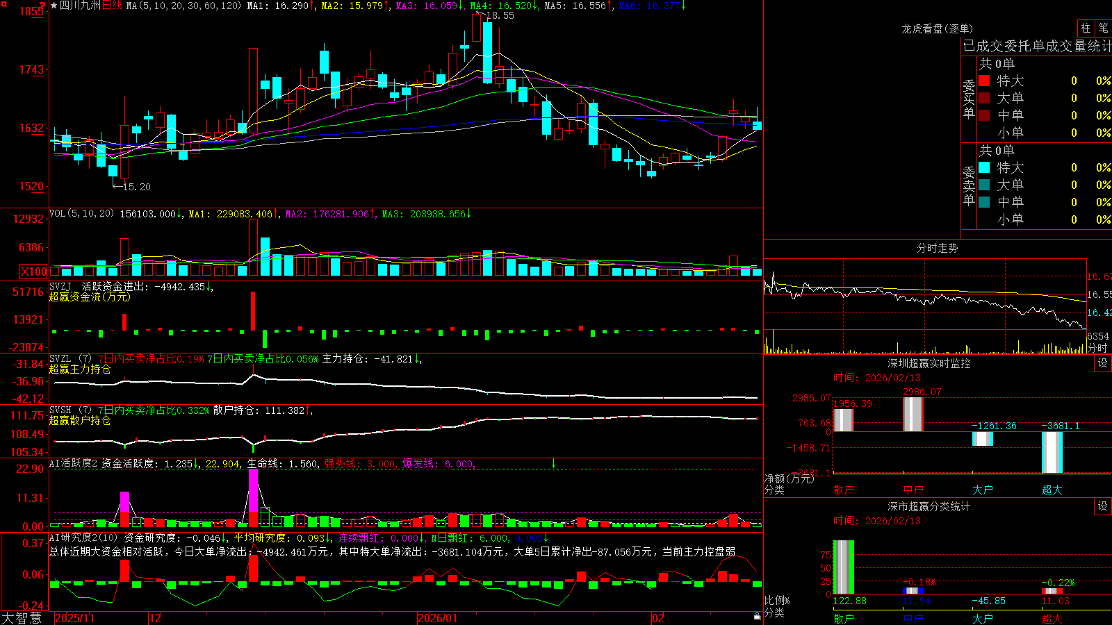Click the SVZJ indicator name

[x=60, y=286]
